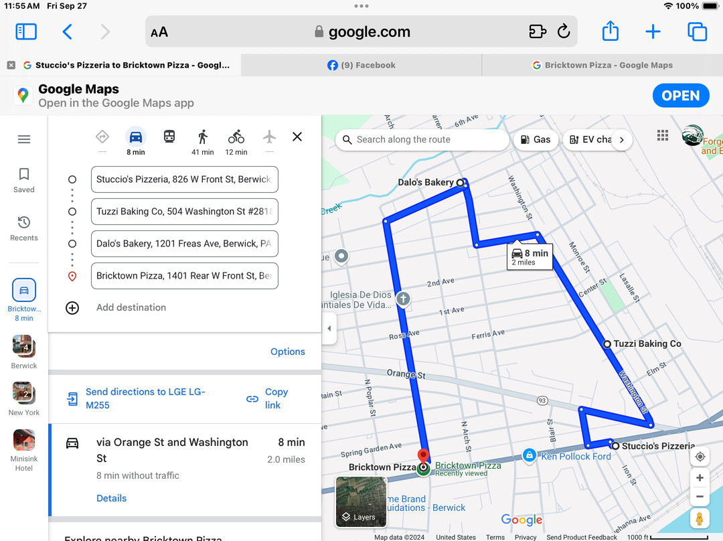Close the directions panel
723x541 pixels.
(x=297, y=137)
